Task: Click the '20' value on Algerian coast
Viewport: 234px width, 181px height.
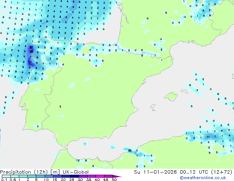Action: pyautogui.click(x=130, y=151)
